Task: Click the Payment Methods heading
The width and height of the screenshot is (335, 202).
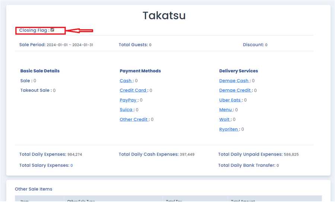Action: point(140,71)
